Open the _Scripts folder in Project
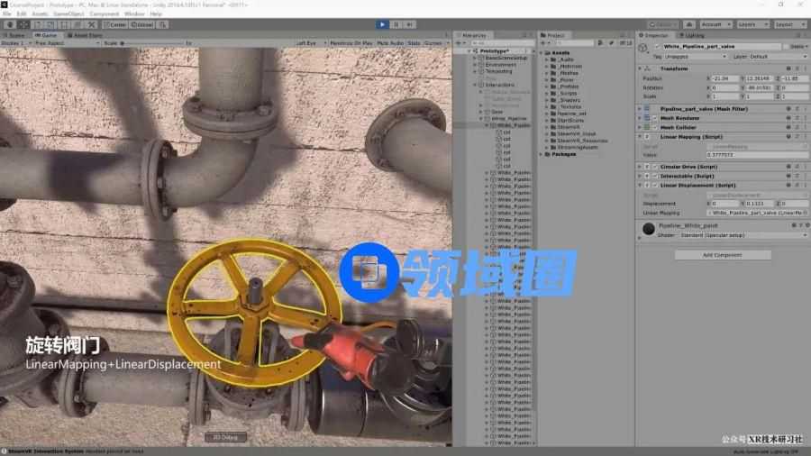 [570, 93]
